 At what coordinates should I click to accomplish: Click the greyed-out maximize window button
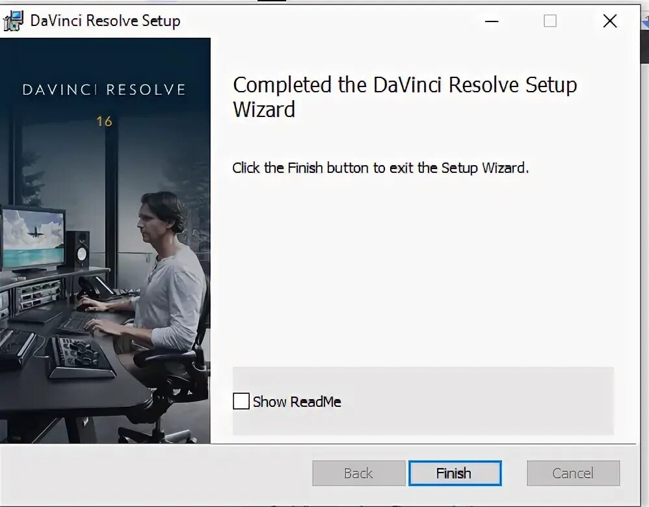(550, 21)
